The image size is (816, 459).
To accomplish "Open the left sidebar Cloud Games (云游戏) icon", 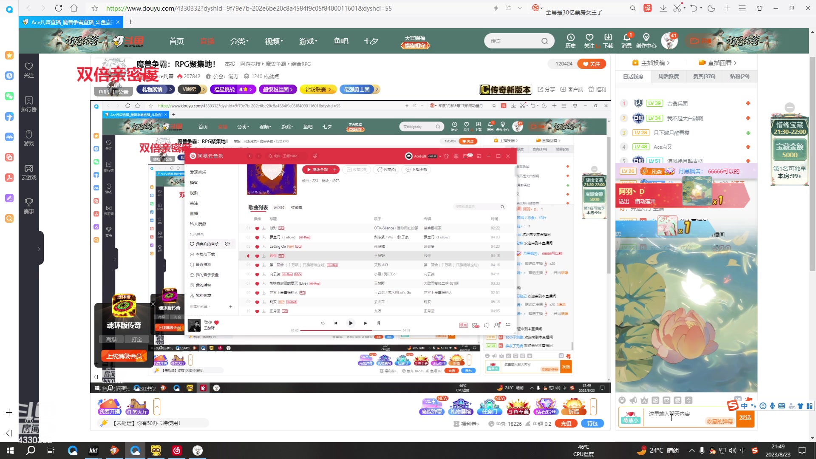I will pos(29,172).
